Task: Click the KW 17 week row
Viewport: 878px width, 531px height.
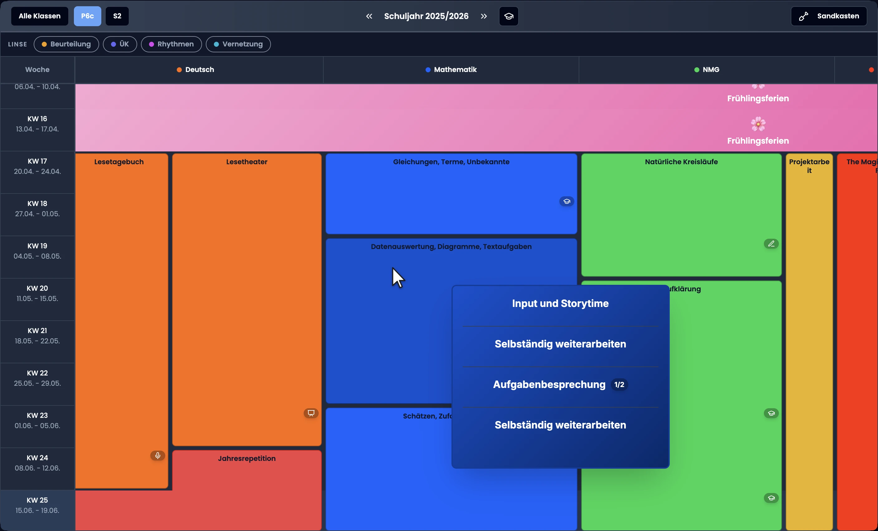Action: coord(37,172)
